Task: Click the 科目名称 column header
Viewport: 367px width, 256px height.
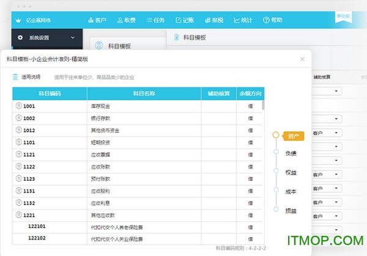Action: coord(144,93)
